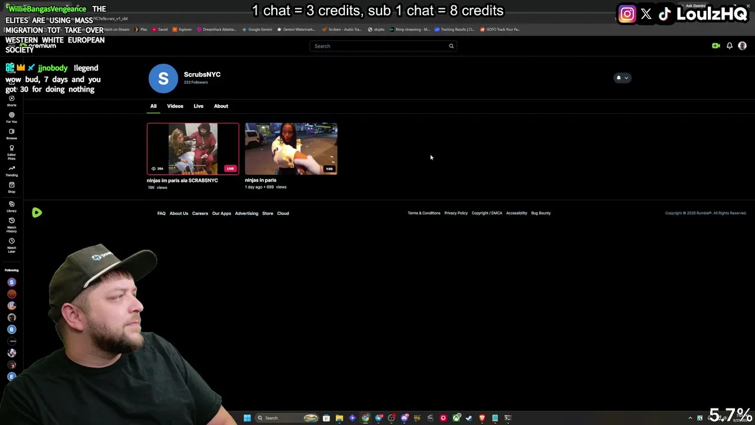Click the green Rumble logo in footer

(x=37, y=212)
